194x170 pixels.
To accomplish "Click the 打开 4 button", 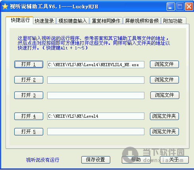I will (x=29, y=116).
